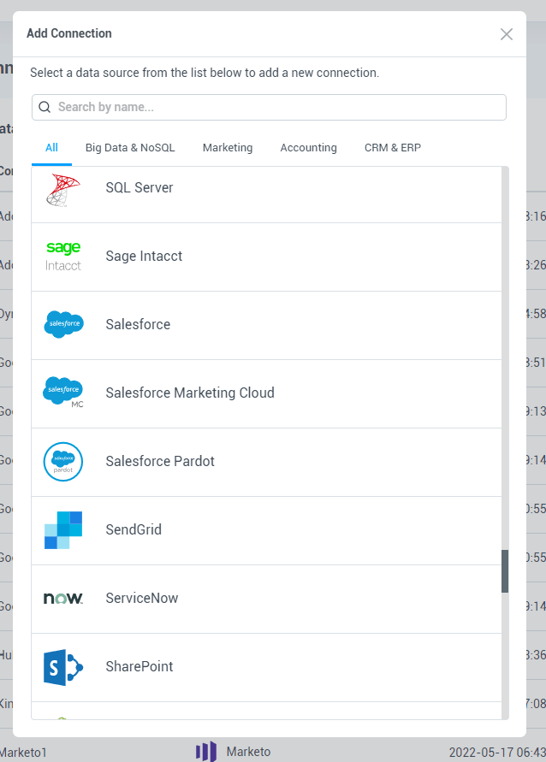
Task: Click the Salesforce Pardot circular icon
Action: point(63,461)
